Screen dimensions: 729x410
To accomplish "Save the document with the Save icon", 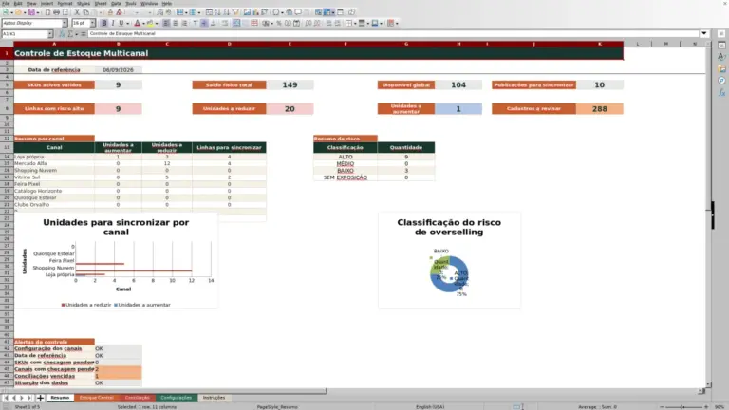I will pyautogui.click(x=31, y=12).
